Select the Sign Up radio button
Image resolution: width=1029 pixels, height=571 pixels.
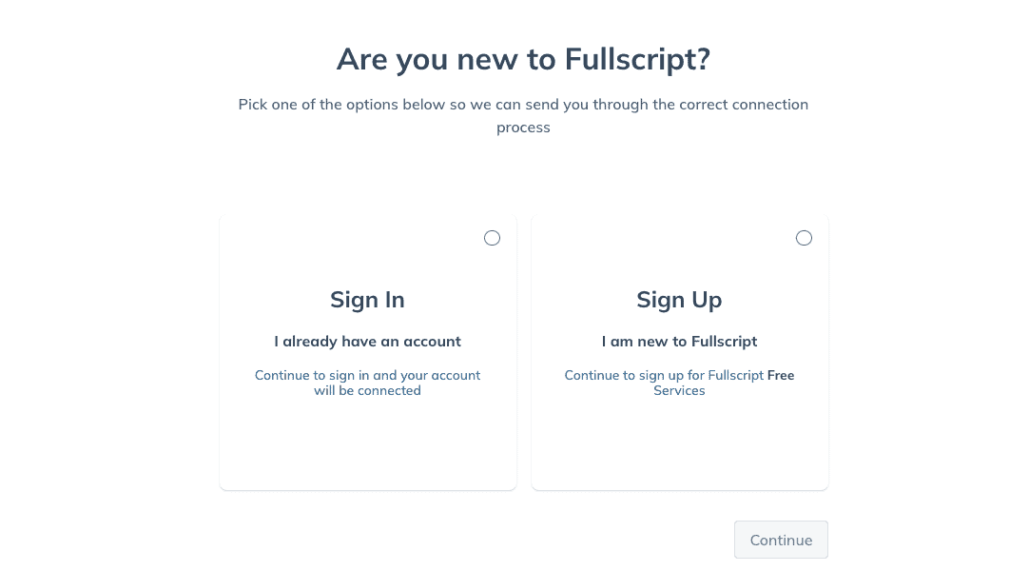[x=804, y=238]
